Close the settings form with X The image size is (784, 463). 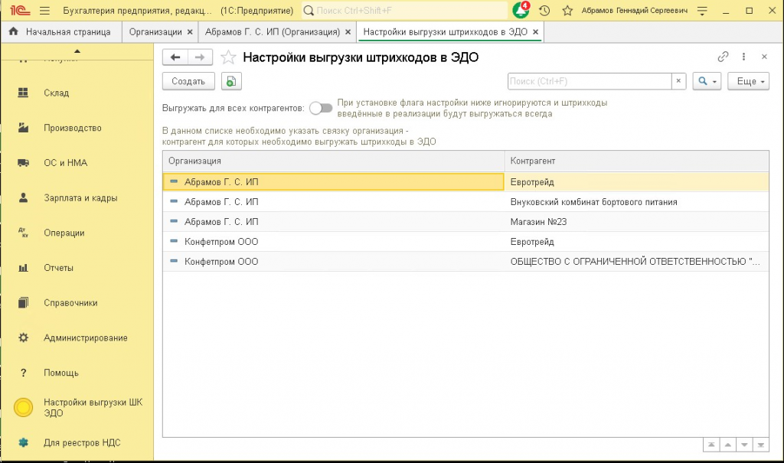click(x=764, y=57)
